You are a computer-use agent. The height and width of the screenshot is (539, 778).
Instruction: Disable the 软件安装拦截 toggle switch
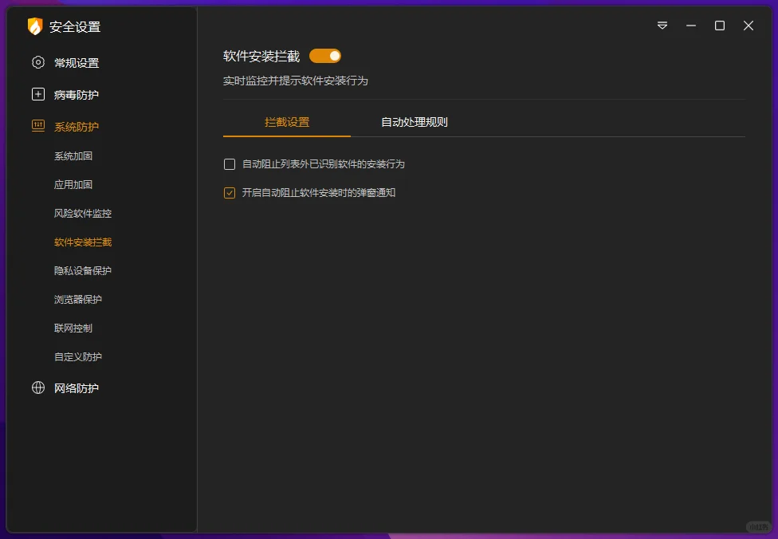click(x=324, y=55)
